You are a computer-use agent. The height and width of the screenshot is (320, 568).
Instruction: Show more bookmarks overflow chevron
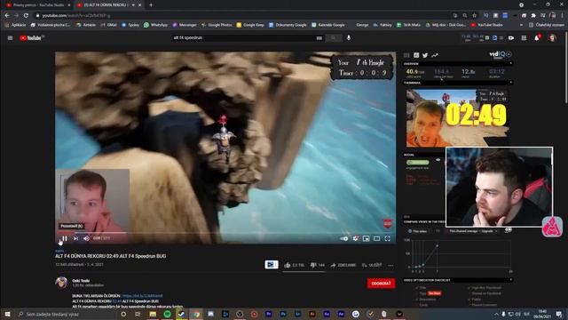pyautogui.click(x=521, y=25)
